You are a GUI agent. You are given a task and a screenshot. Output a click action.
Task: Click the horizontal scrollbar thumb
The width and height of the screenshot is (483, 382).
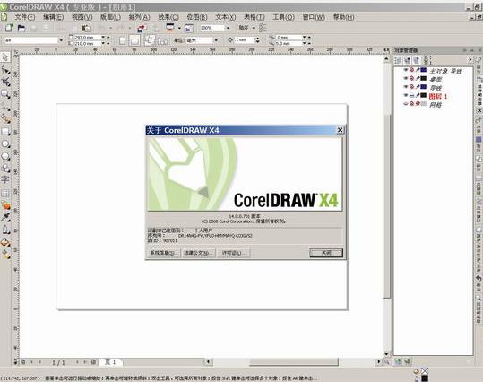click(x=294, y=361)
